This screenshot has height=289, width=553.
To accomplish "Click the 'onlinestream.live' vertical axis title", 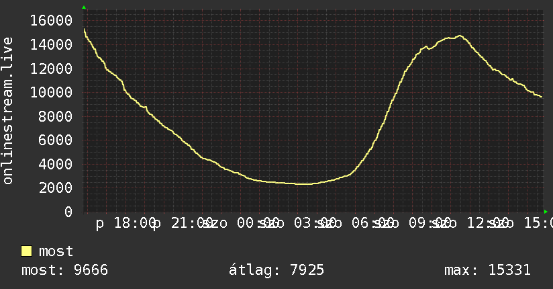I will (x=8, y=111).
